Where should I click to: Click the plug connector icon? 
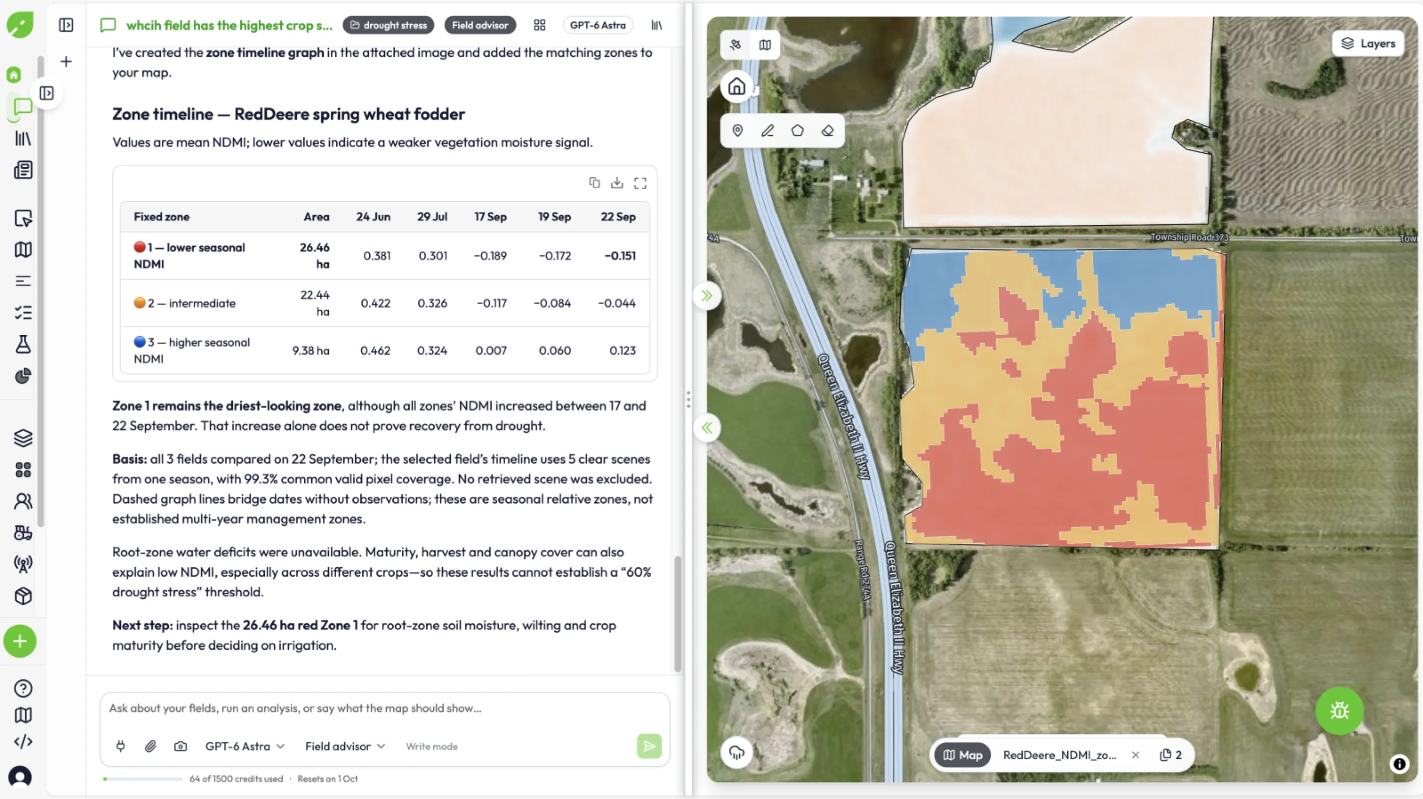point(120,747)
